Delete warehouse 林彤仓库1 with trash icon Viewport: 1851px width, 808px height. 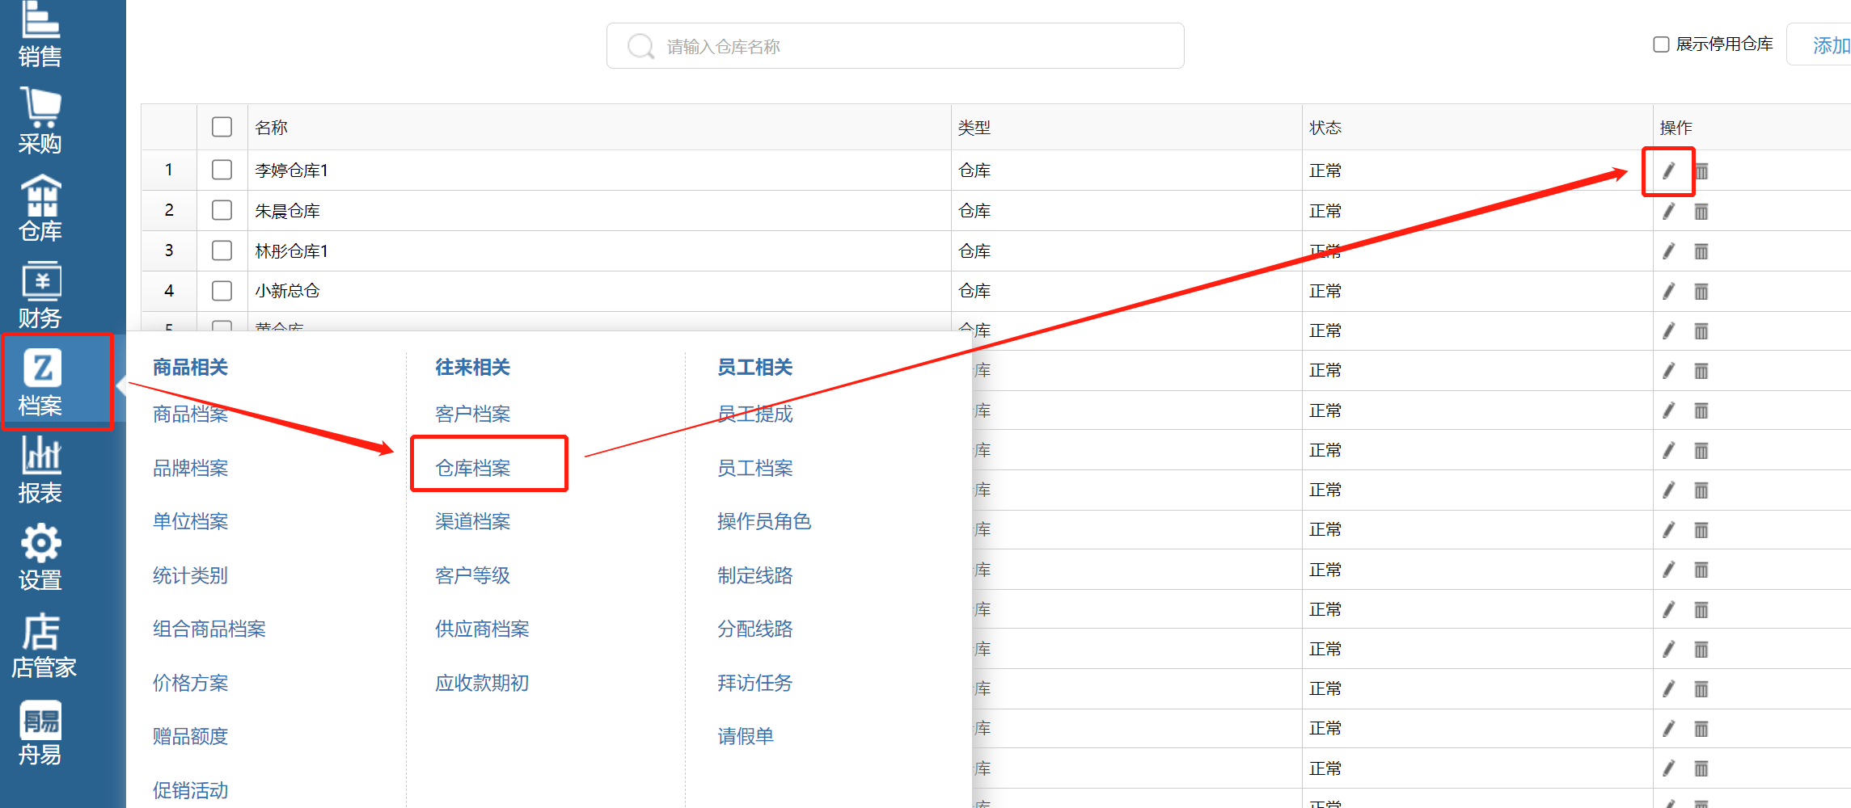pos(1701,251)
